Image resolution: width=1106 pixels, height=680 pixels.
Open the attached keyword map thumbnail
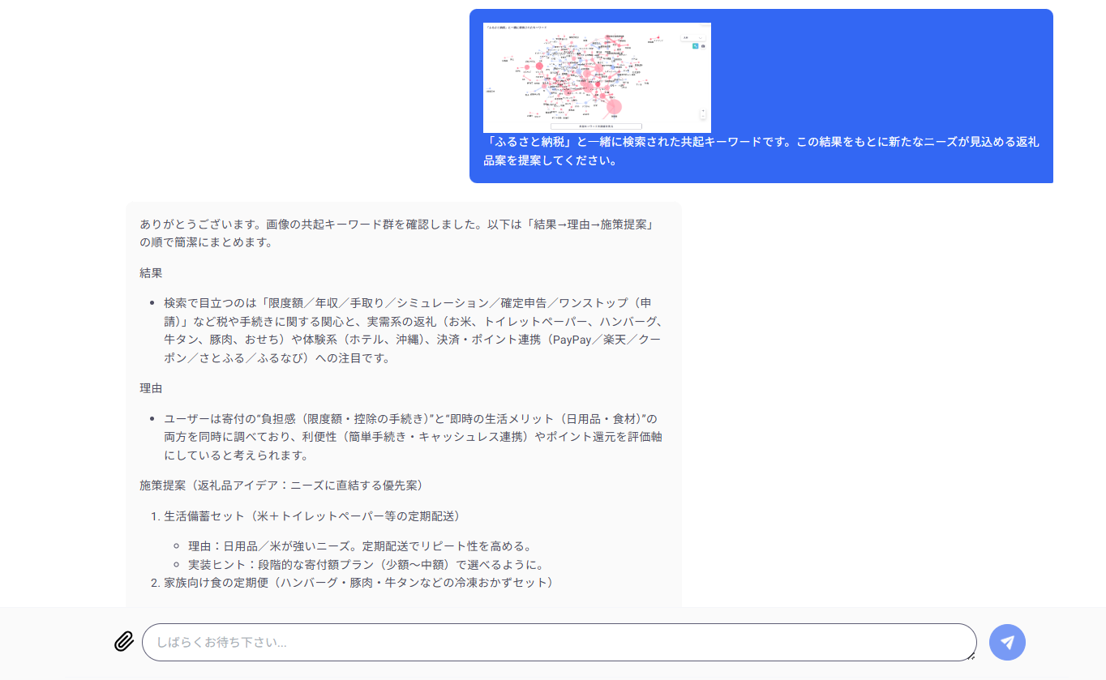click(597, 77)
